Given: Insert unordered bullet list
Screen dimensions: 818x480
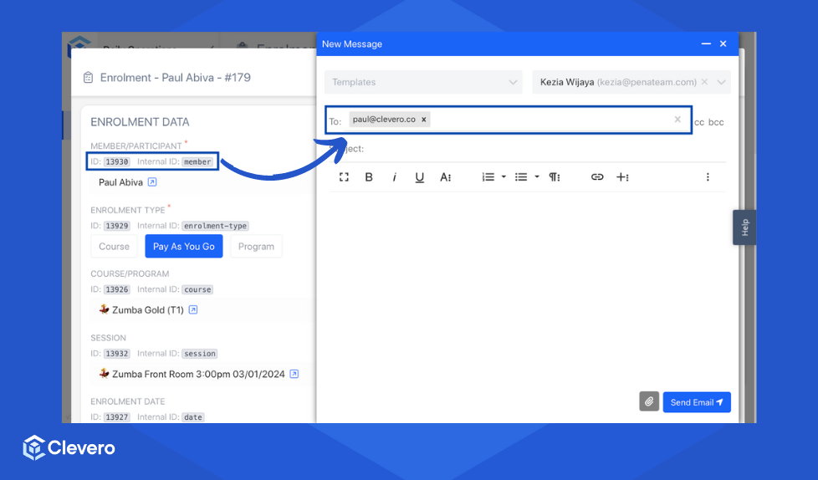Looking at the screenshot, I should pos(520,177).
